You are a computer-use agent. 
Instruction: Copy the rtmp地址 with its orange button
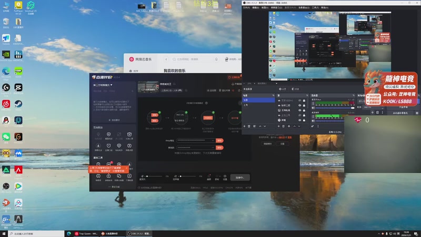point(219,141)
